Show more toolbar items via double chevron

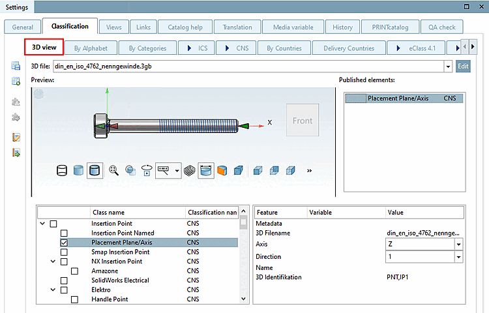[x=309, y=170]
